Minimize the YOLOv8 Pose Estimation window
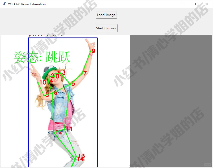Screen dimensions: 213x168 [x=182, y=4]
